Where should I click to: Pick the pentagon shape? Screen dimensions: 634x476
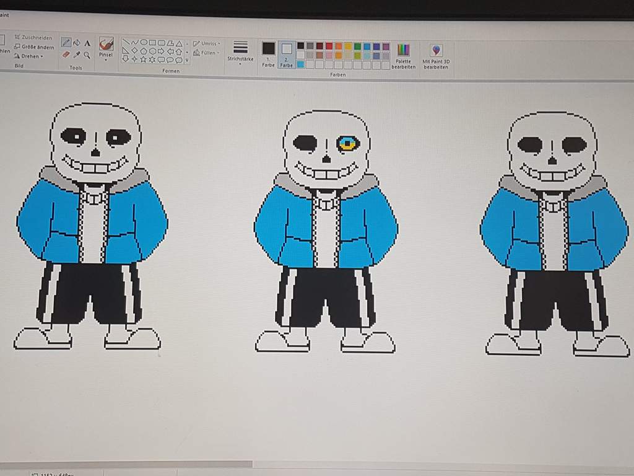[144, 51]
